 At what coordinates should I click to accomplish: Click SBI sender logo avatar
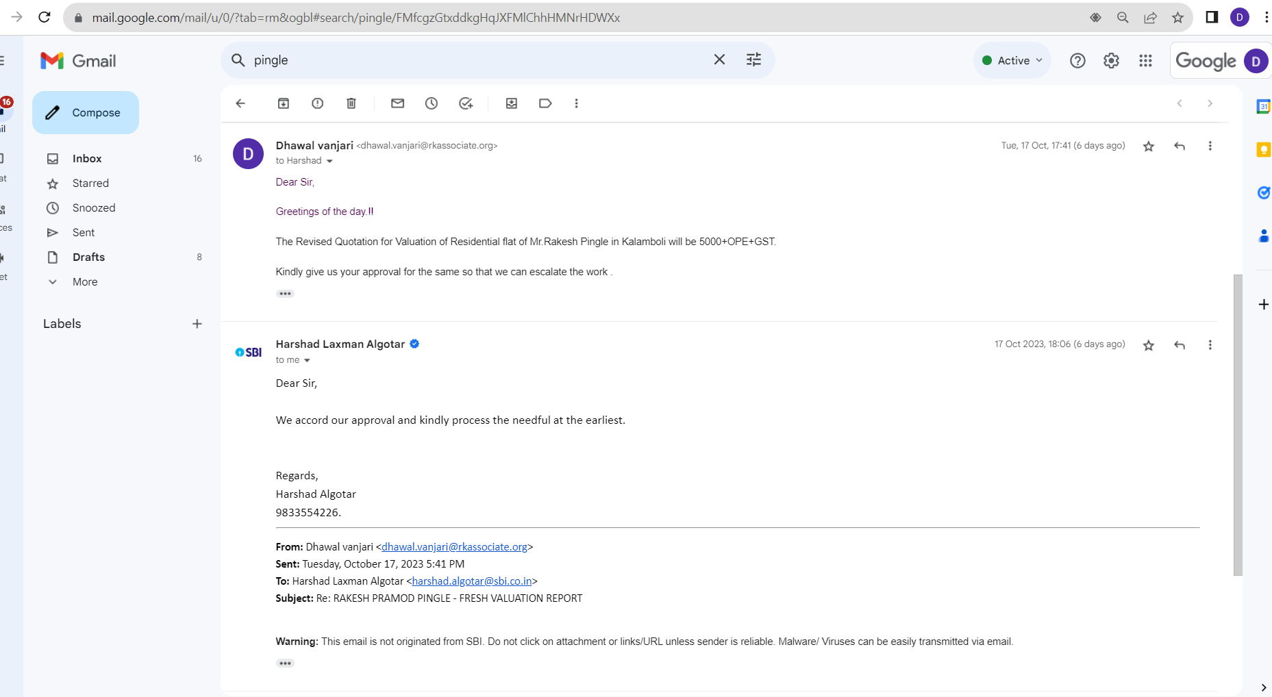pyautogui.click(x=248, y=353)
